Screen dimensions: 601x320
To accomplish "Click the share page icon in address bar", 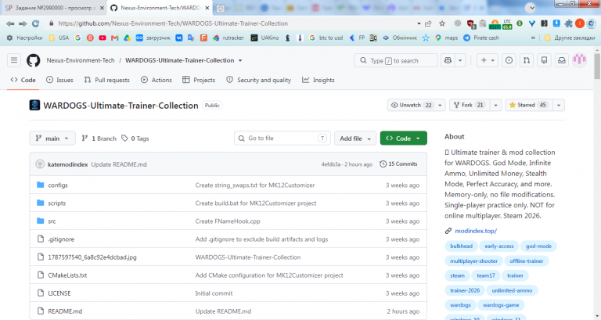I will (428, 23).
